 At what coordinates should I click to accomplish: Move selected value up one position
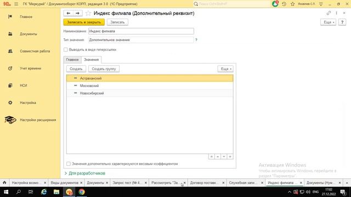tap(218, 157)
